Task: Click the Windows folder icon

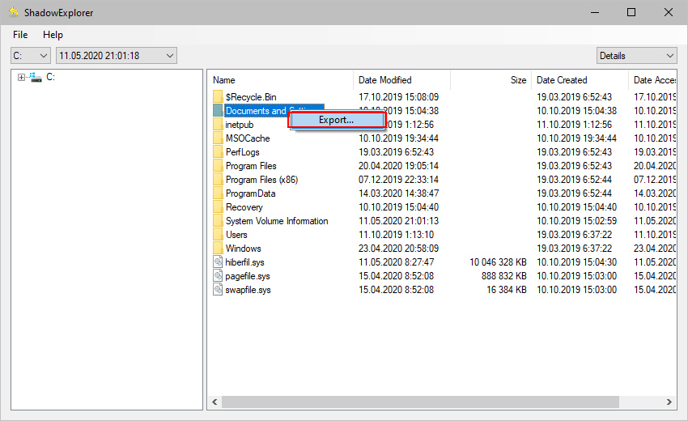Action: [x=218, y=249]
